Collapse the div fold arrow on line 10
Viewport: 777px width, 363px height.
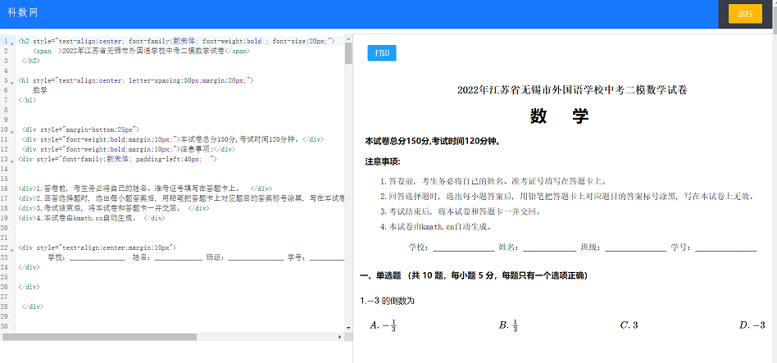tap(12, 131)
